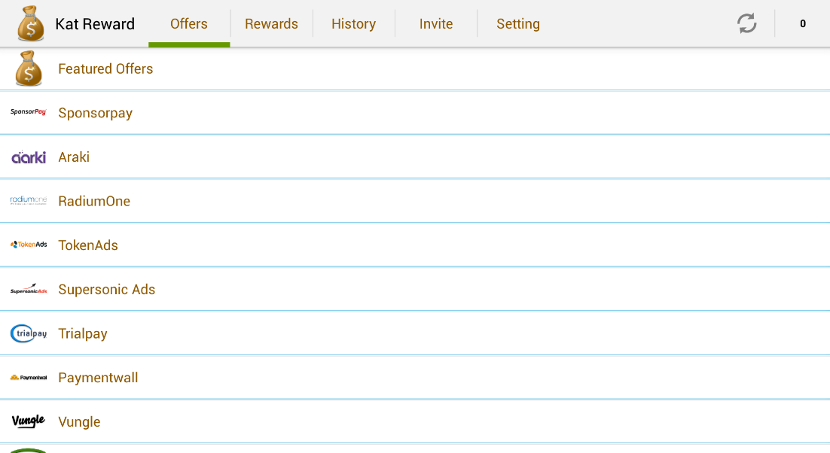Open the Rewards tab
Screen dimensions: 830x453
272,24
